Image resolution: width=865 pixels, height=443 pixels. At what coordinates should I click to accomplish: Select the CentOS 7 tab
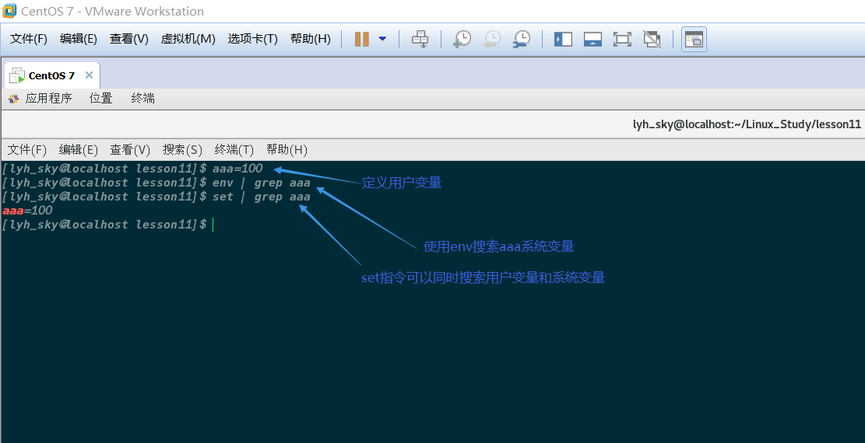[x=51, y=75]
